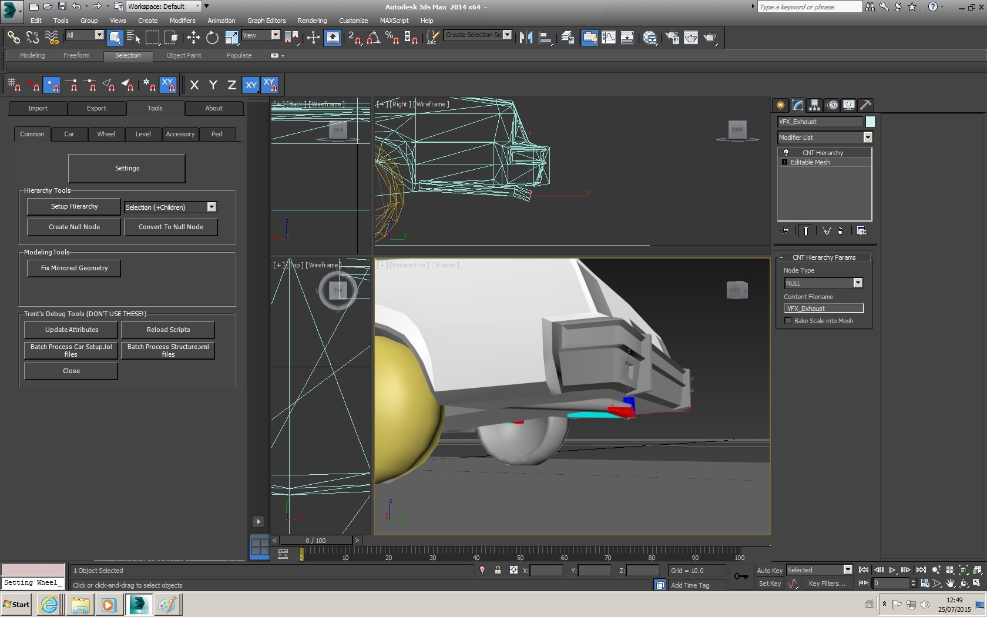987x617 pixels.
Task: Open the Modifier List dropdown
Action: click(x=867, y=138)
